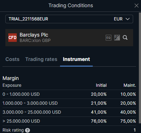Click the Initial column header

tap(101, 85)
